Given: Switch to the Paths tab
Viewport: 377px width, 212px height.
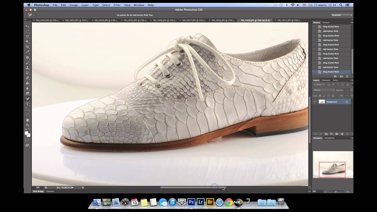Looking at the screenshot, I should pyautogui.click(x=335, y=80).
